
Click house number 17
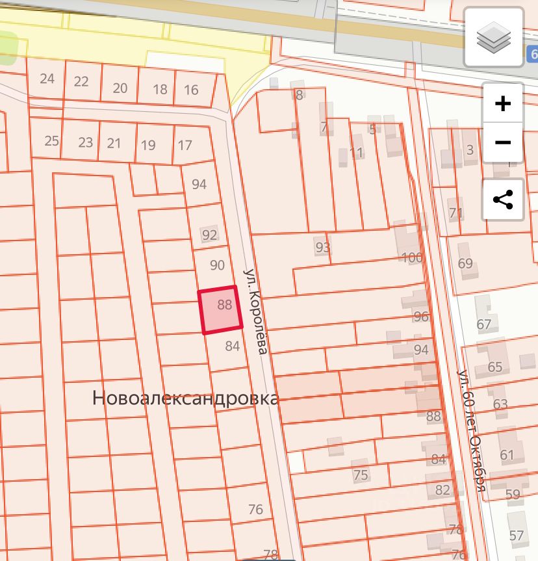pyautogui.click(x=185, y=145)
